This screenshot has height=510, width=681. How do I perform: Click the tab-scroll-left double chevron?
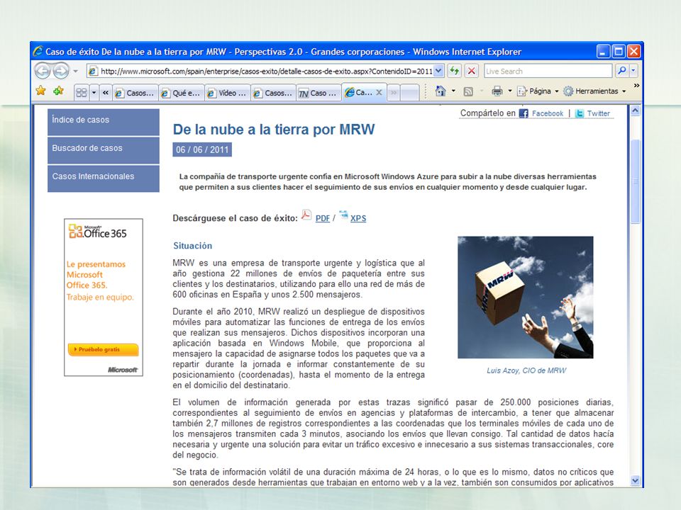[106, 92]
